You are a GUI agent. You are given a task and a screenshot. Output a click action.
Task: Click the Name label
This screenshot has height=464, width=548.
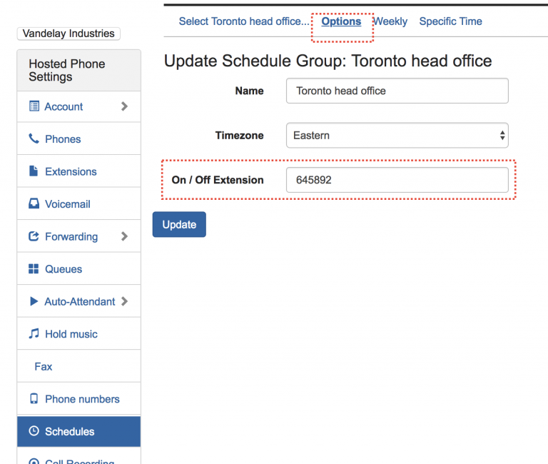click(249, 91)
